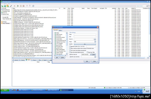Viewport: 151px width, 99px height.
Task: Click the Quality All selector button
Action: pyautogui.click(x=85, y=44)
